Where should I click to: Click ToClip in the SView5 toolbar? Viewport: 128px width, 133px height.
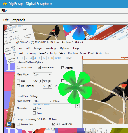click(53, 53)
